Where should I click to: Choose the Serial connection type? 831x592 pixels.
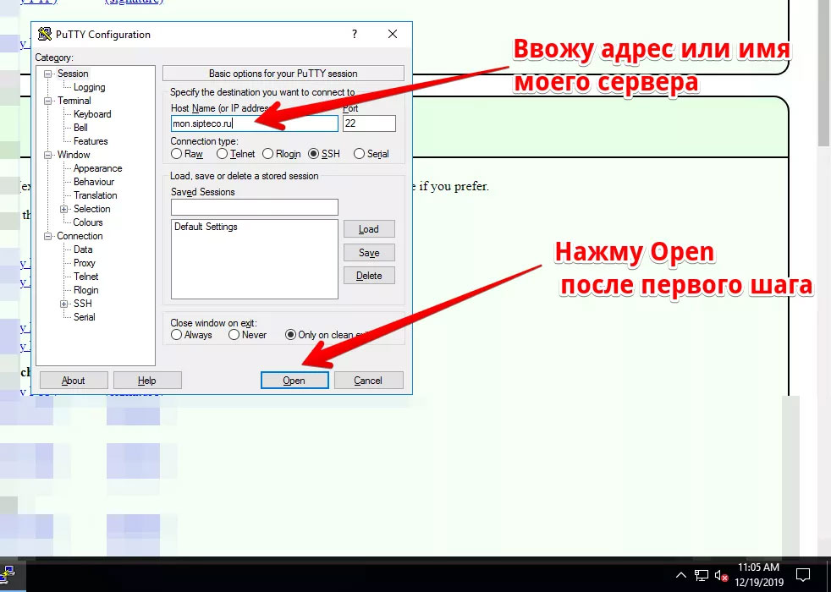(360, 154)
